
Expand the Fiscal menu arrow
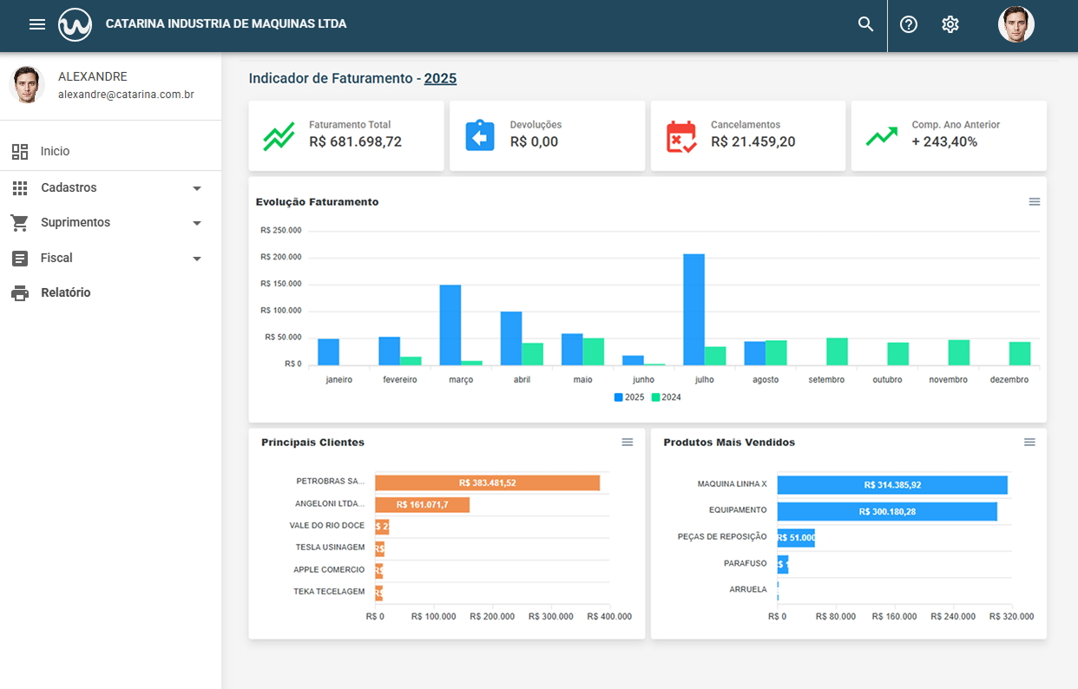pos(197,259)
